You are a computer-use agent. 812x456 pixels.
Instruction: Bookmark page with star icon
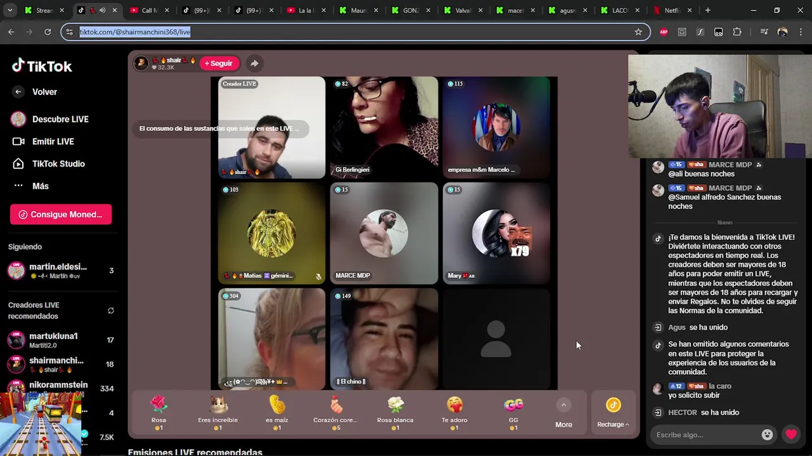[638, 32]
